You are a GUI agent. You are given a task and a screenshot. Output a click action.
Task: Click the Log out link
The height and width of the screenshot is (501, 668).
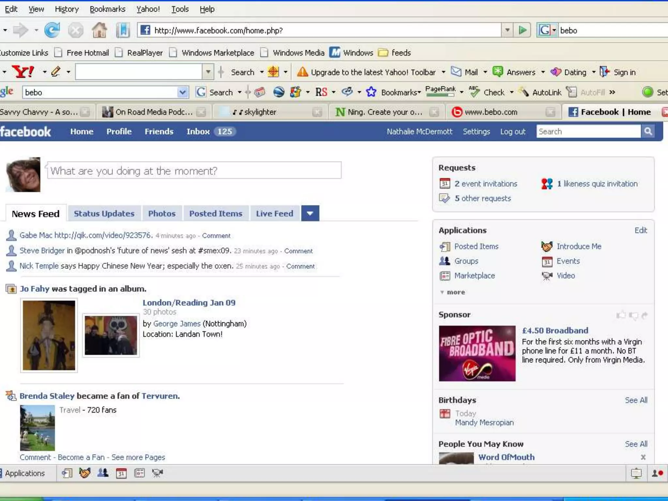pos(513,132)
